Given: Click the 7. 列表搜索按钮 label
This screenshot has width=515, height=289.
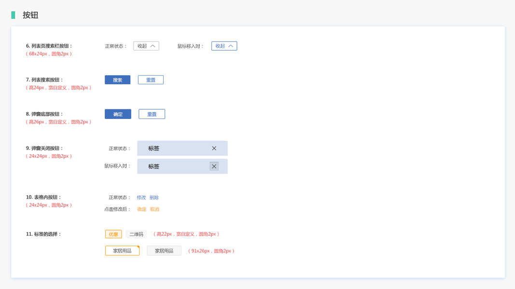Looking at the screenshot, I should [x=44, y=79].
